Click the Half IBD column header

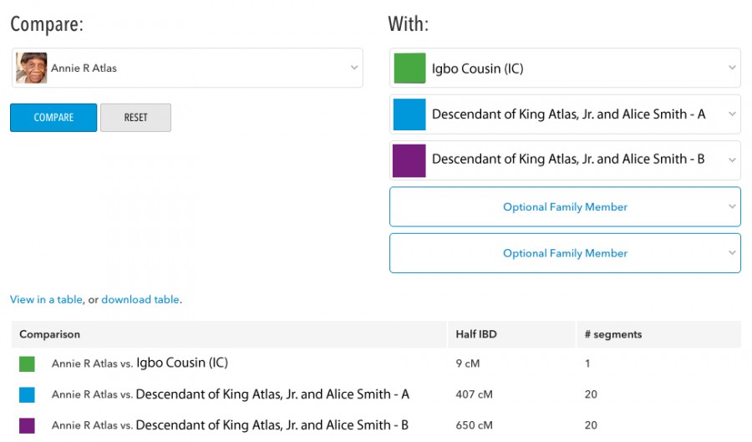point(476,334)
